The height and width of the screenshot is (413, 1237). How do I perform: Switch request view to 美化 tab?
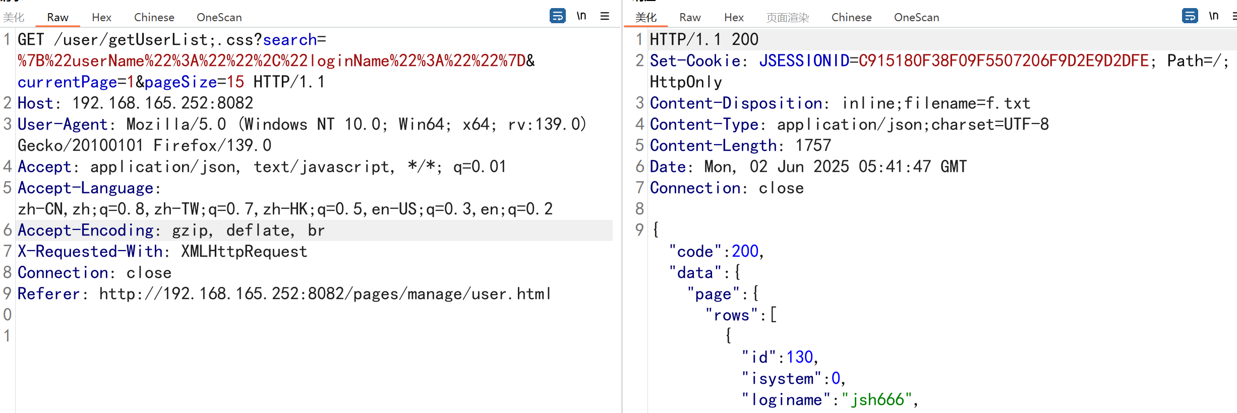click(x=14, y=18)
